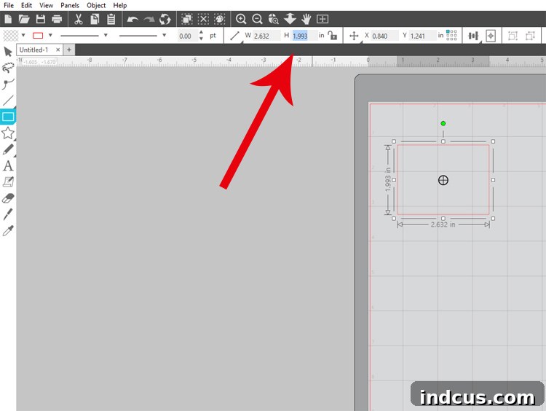Click the X position field showing 0.840
This screenshot has height=411, width=546.
tap(384, 36)
